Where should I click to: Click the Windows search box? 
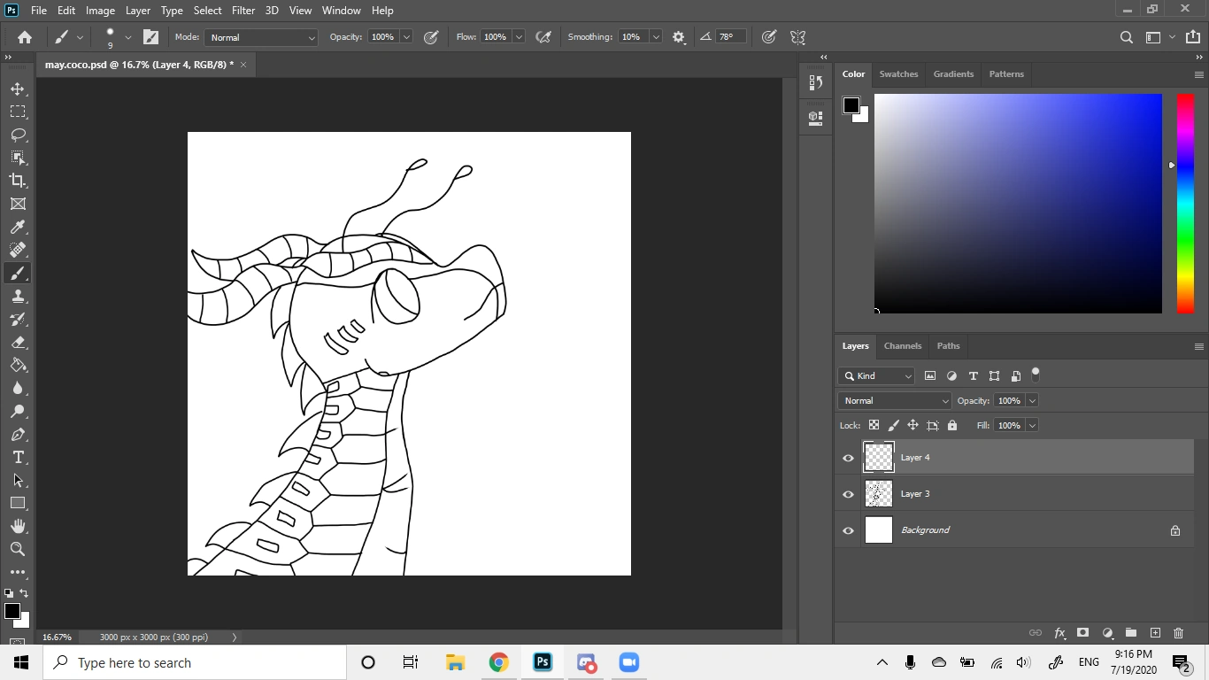pyautogui.click(x=195, y=662)
